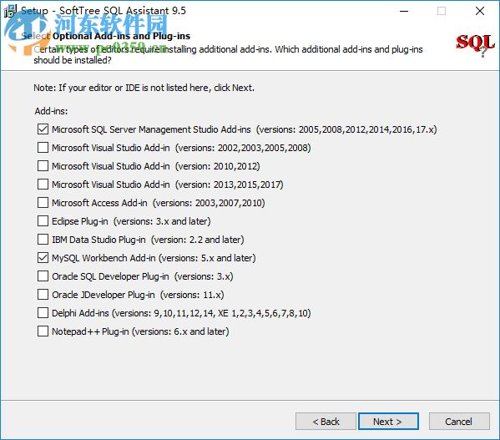
Task: Cancel the setup wizard
Action: (459, 422)
